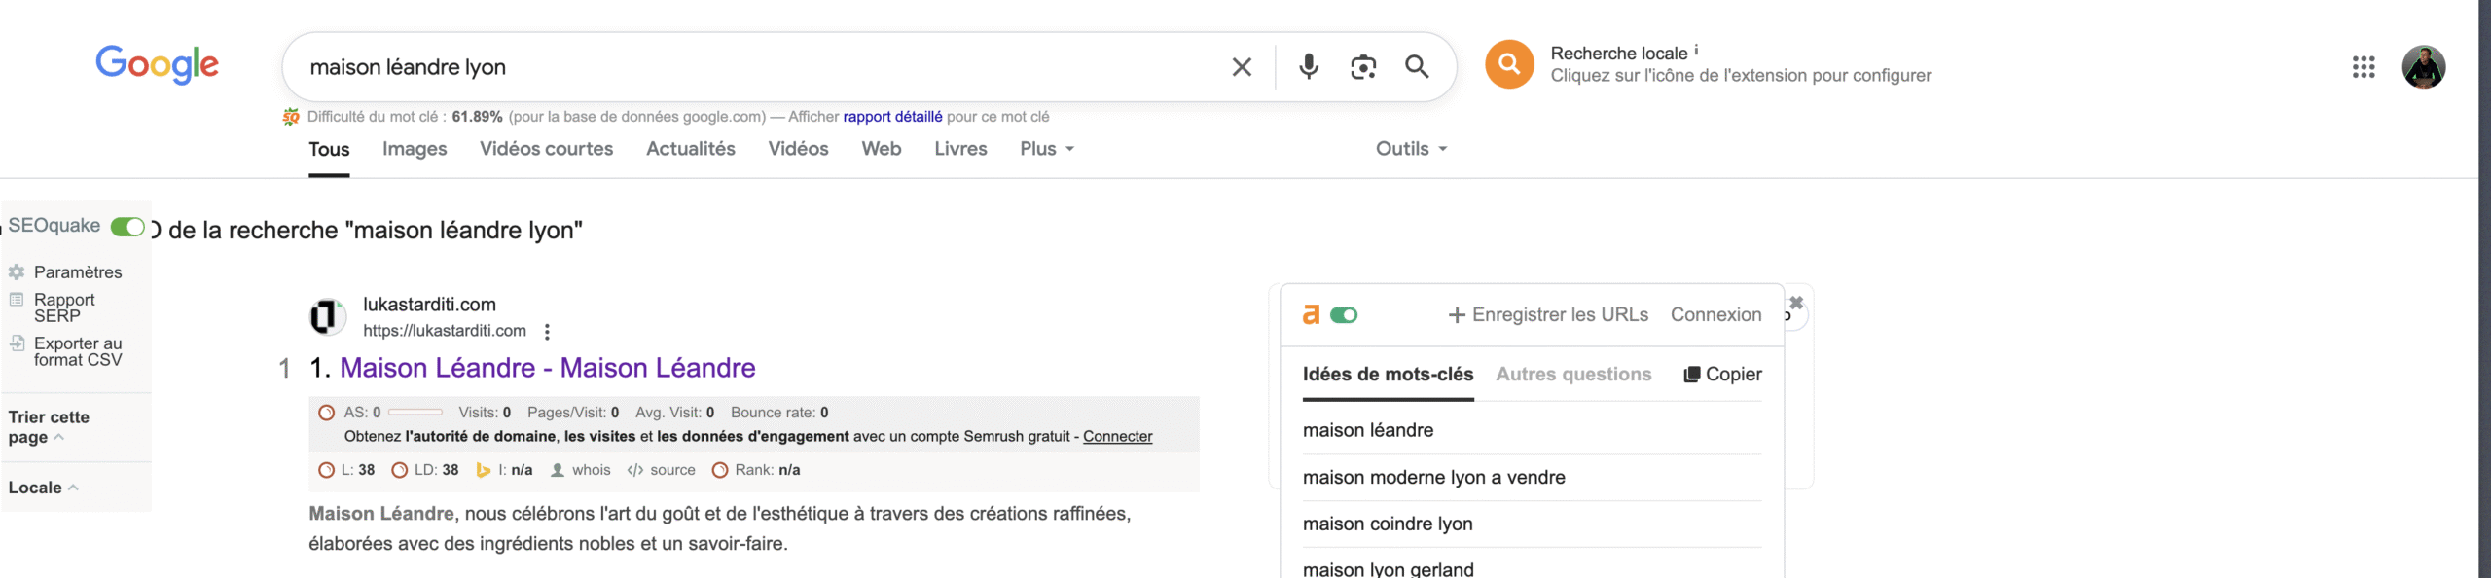
Task: Click the lukastarditi.com favicon
Action: pos(327,316)
